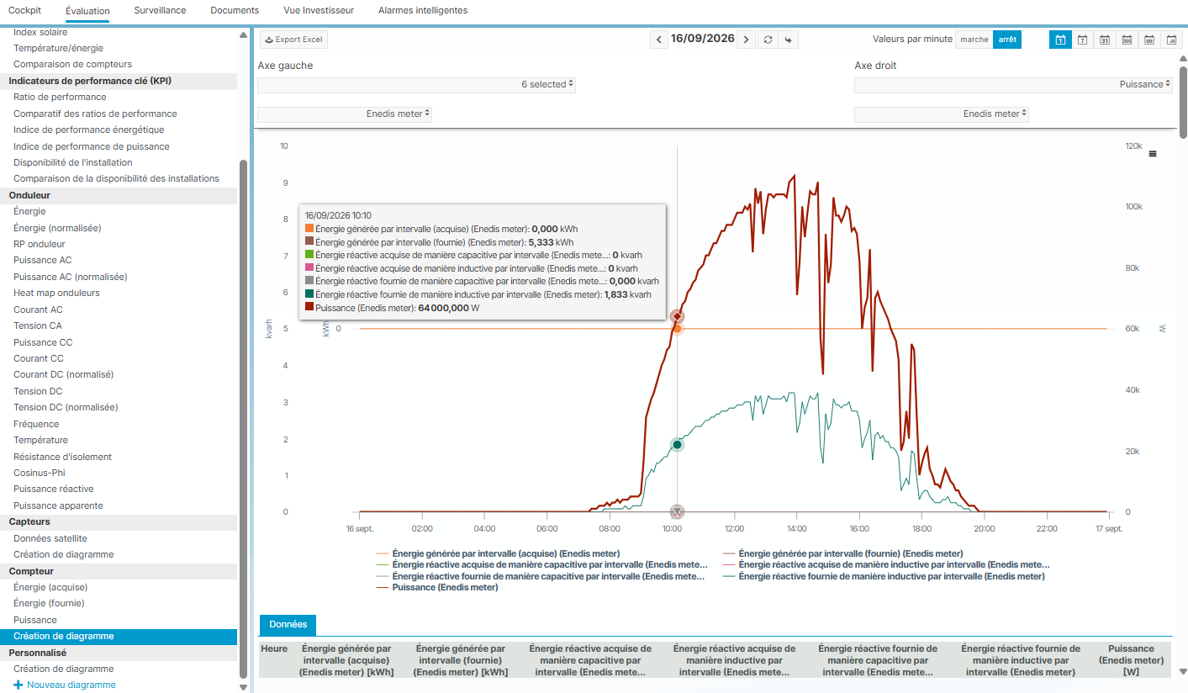Click the sidebar scroll-down arrow
Screen dimensions: 1188x693
pos(244,686)
